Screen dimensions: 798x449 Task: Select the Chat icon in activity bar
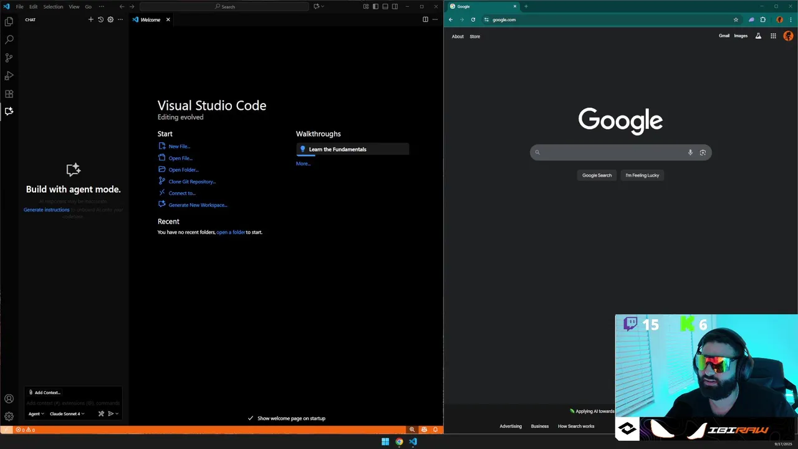(9, 111)
